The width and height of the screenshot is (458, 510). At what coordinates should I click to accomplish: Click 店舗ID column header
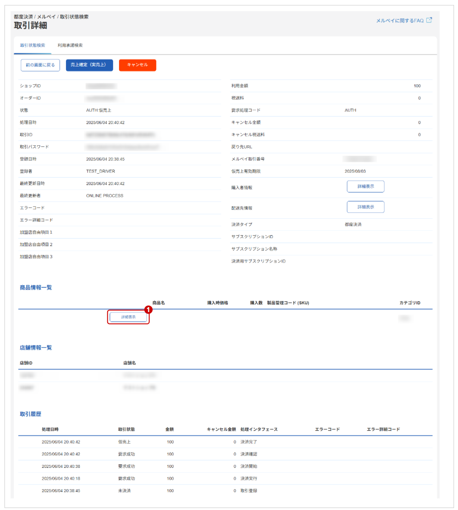26,363
